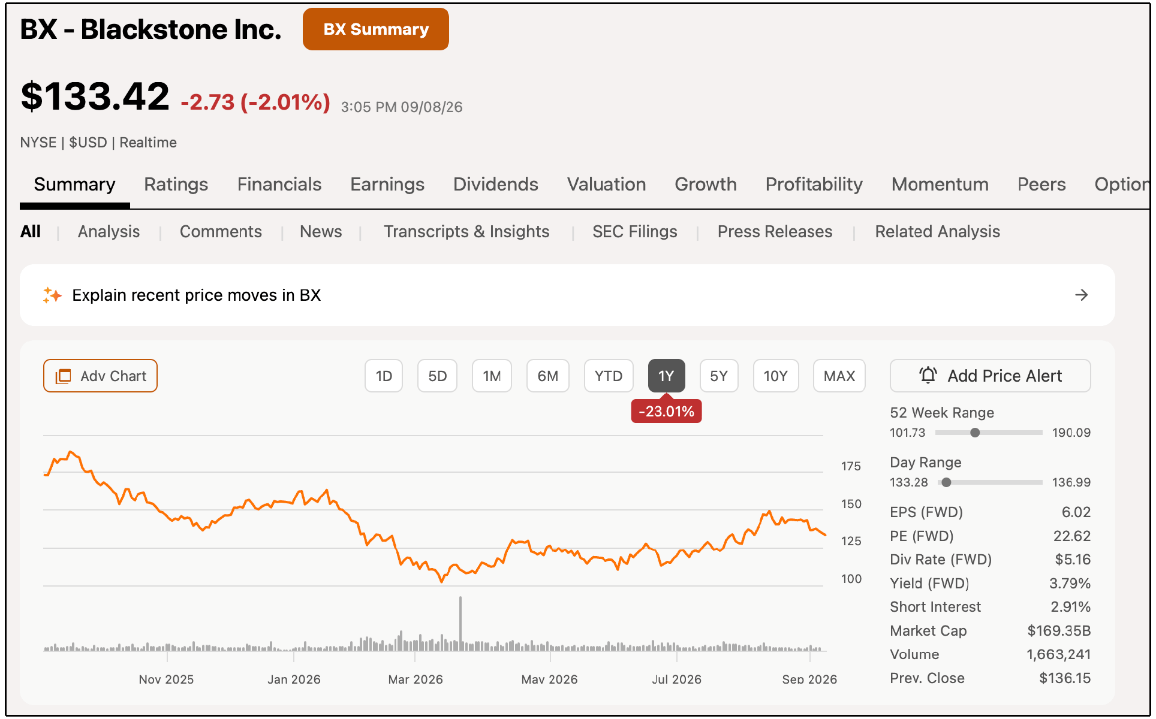Click the 52 Week Range slider marker
Image resolution: width=1156 pixels, height=719 pixels.
975,433
